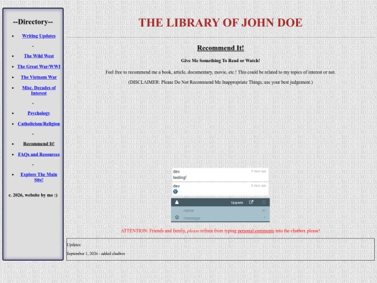The image size is (377, 283).
Task: Click the DISCLAIMER line of text
Action: coord(221,82)
